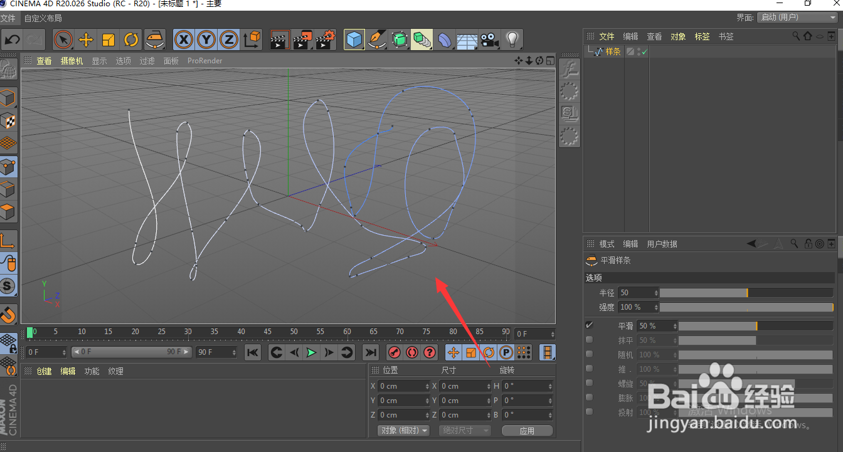Image resolution: width=843 pixels, height=452 pixels.
Task: Click Render View clapperboard icon
Action: [x=280, y=40]
